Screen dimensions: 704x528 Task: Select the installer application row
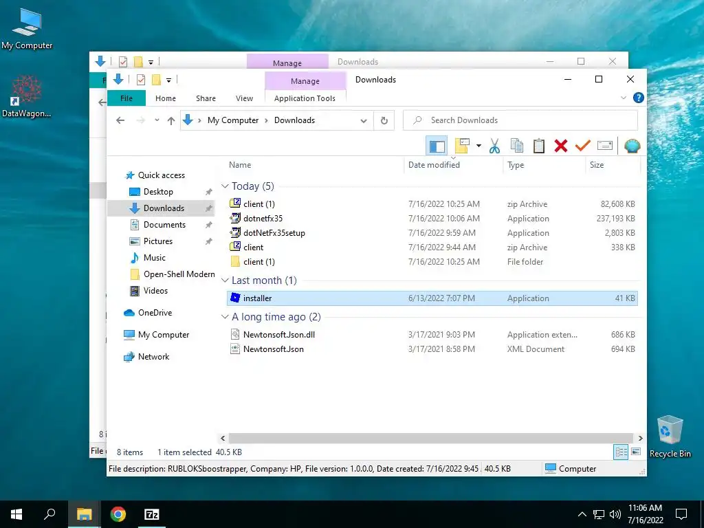(432, 298)
